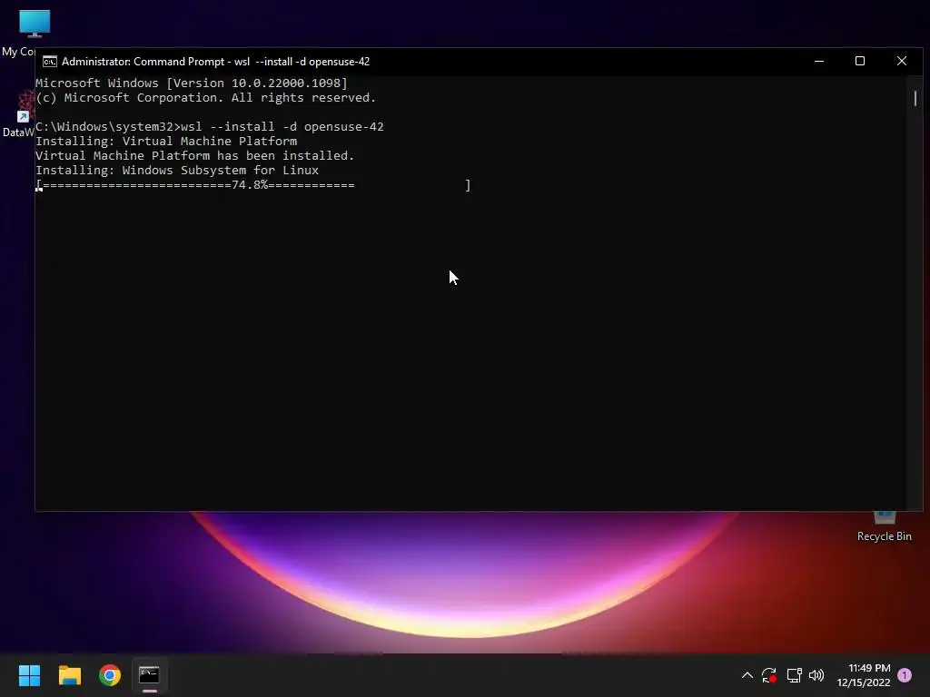
Task: Select the Recycle Bin desktop icon
Action: coord(884,526)
